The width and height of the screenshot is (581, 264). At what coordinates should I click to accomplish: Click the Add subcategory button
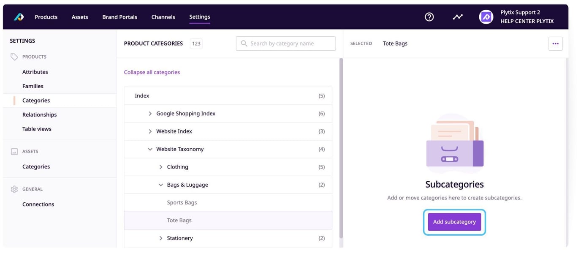454,222
